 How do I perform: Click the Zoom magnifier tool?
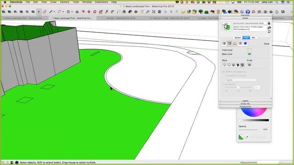(x=148, y=11)
